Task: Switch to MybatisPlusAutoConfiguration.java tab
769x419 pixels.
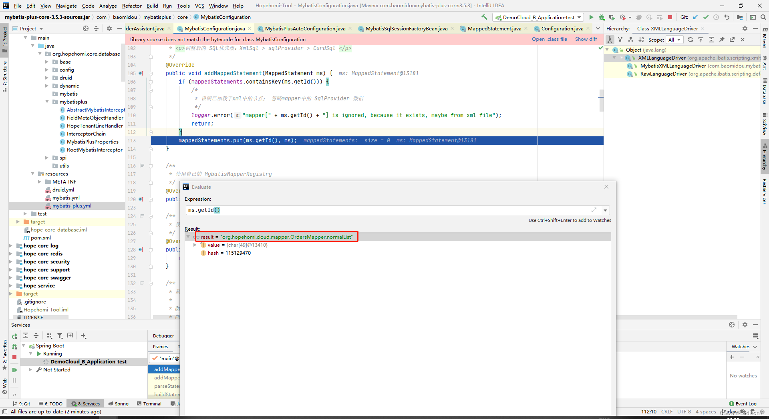Action: (304, 28)
